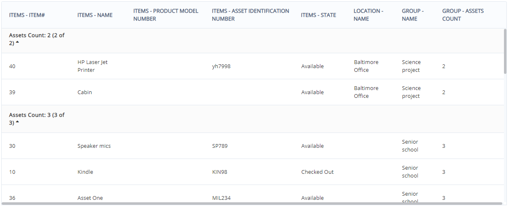Select the Cabin asset row name

click(85, 92)
